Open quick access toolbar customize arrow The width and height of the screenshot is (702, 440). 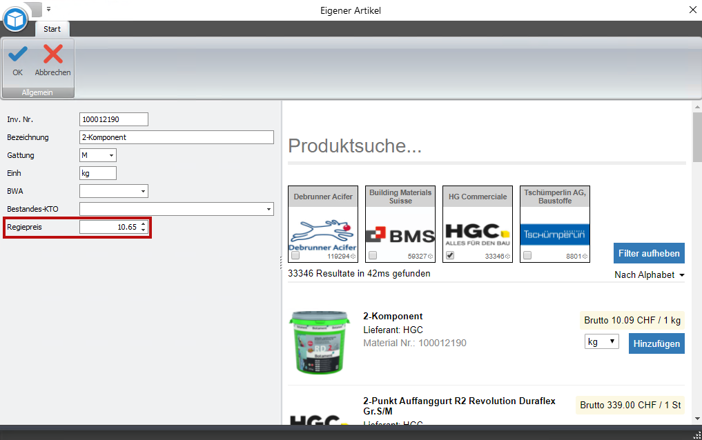49,10
